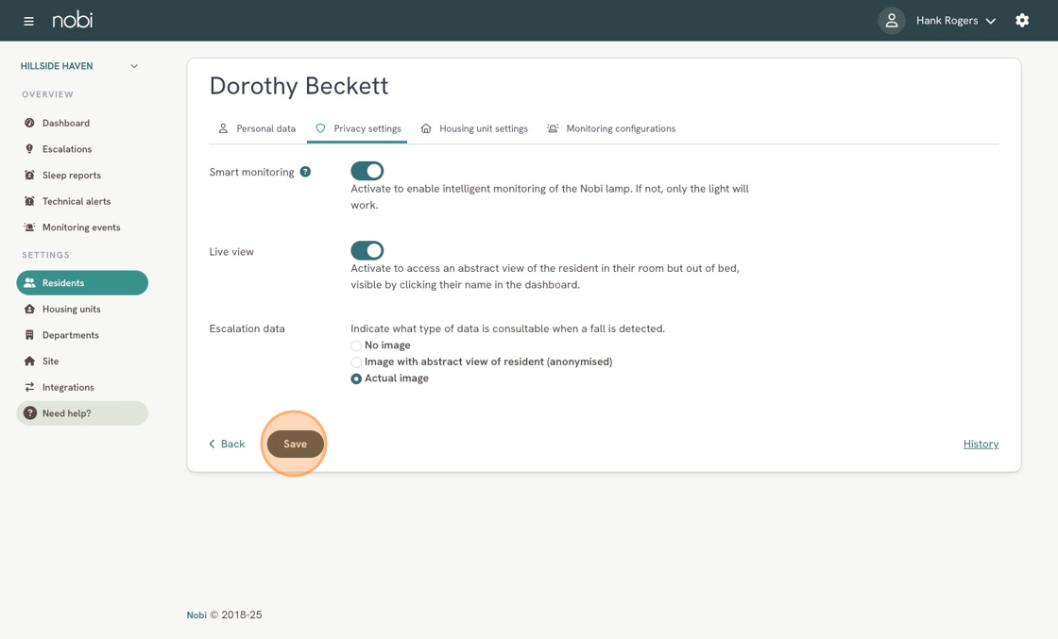Go to Dashboard in the sidebar
Viewport: 1058px width, 639px height.
pos(65,123)
